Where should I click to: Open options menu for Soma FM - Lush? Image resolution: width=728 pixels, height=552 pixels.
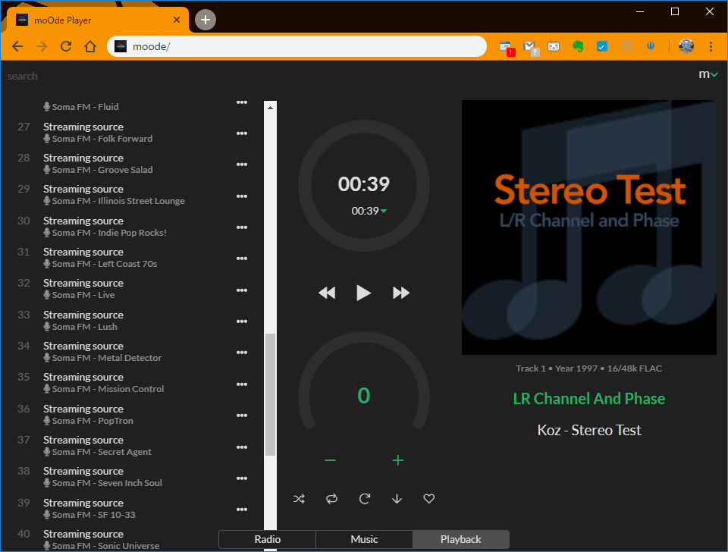click(242, 321)
